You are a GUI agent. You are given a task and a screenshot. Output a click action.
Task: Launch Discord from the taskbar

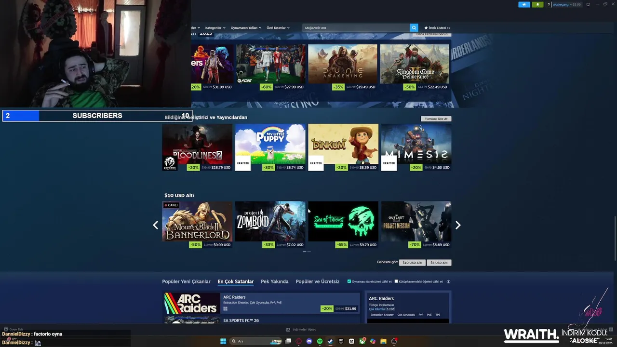coord(309,341)
